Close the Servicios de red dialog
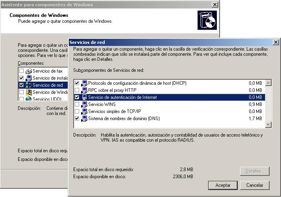 click(276, 42)
